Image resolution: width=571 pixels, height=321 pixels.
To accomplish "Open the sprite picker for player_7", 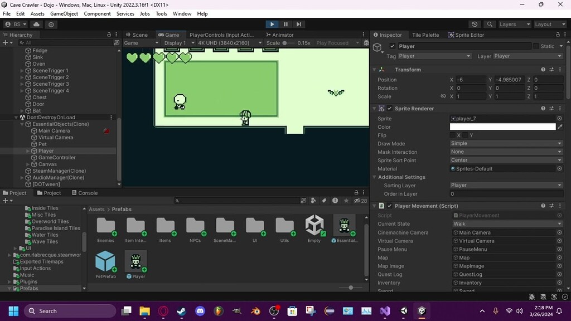I will (x=560, y=118).
